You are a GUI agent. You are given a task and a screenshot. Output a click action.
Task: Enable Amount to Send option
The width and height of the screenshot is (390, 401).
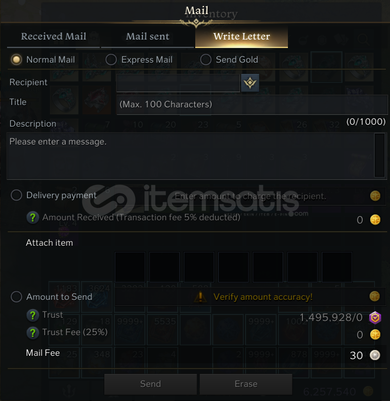point(16,297)
